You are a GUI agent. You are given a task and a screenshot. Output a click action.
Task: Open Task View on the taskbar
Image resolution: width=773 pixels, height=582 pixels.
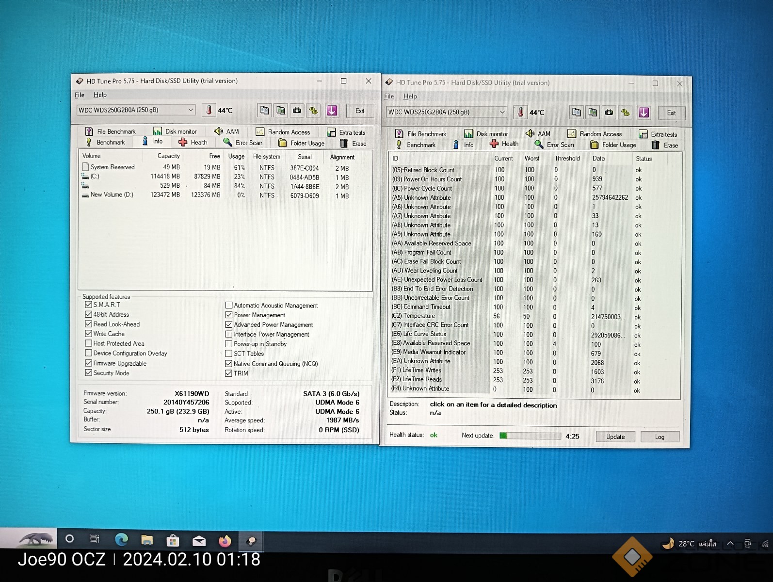click(95, 538)
